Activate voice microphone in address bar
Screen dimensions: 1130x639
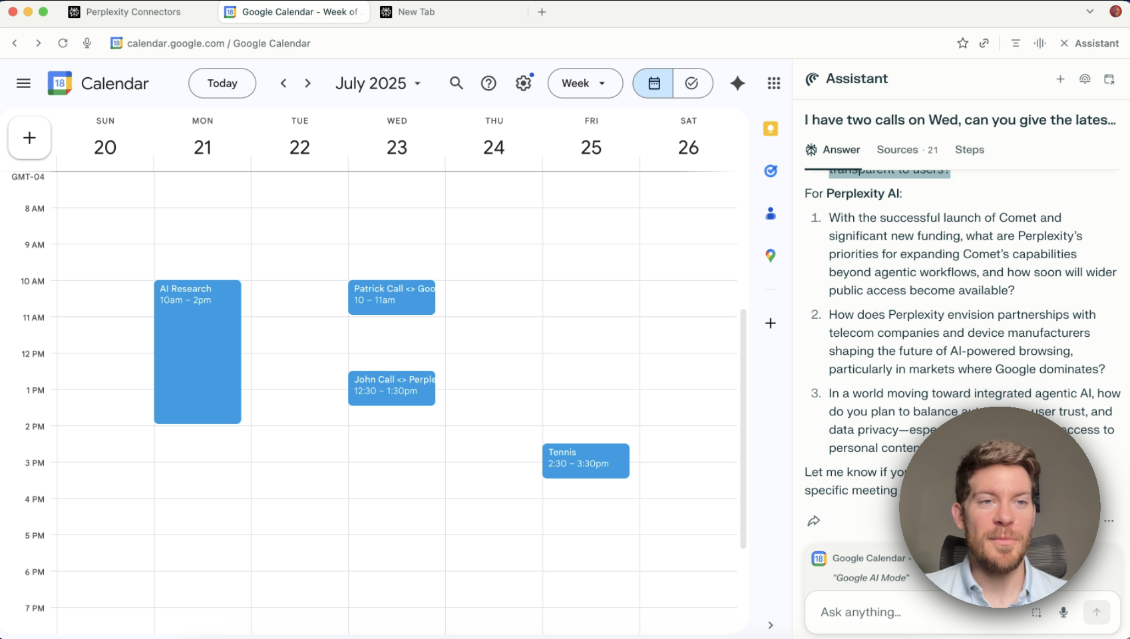click(87, 43)
